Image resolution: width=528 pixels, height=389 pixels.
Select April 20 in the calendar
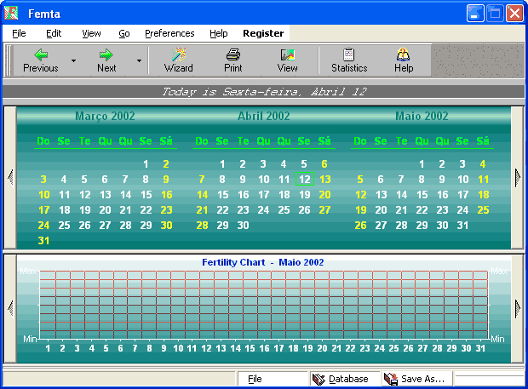click(x=324, y=194)
